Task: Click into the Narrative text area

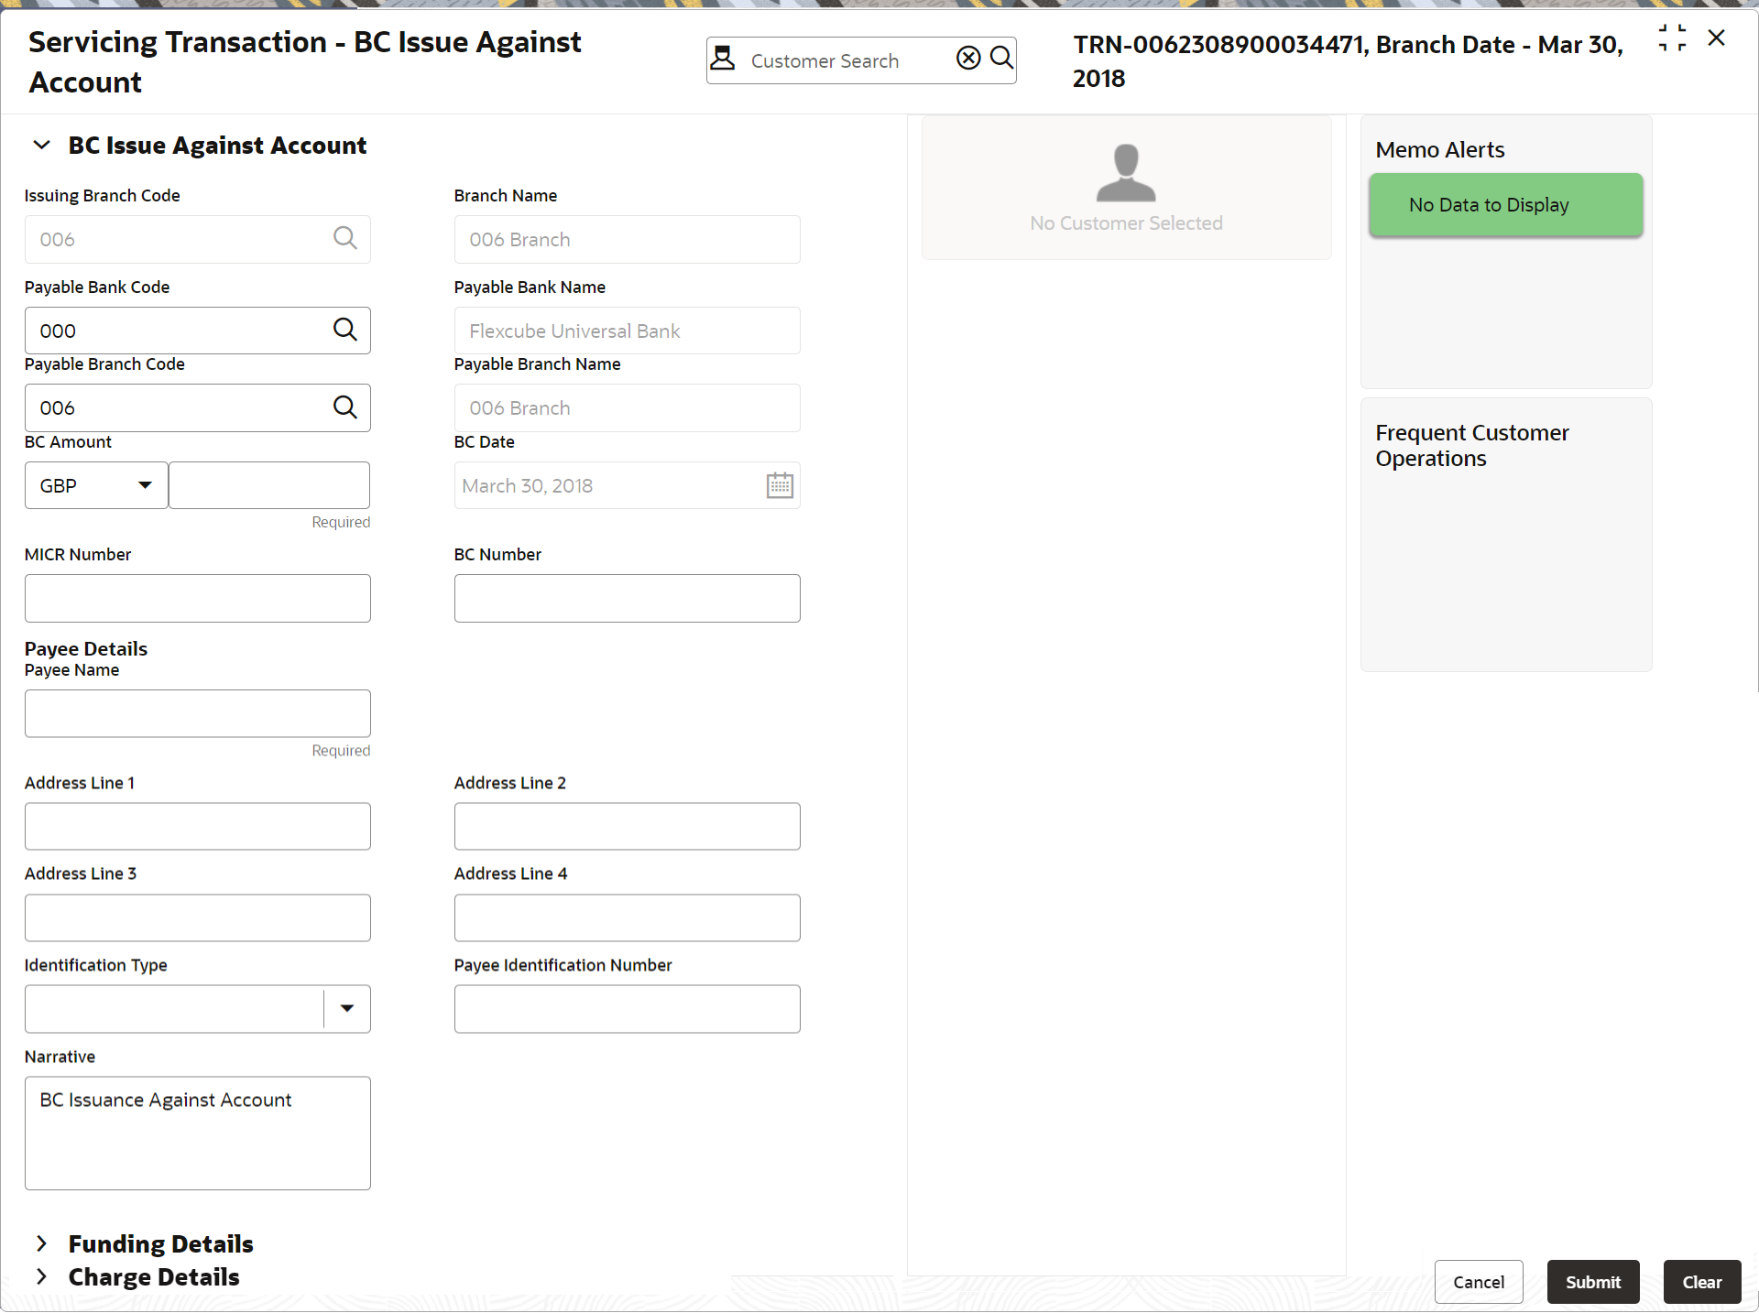Action: click(x=198, y=1134)
